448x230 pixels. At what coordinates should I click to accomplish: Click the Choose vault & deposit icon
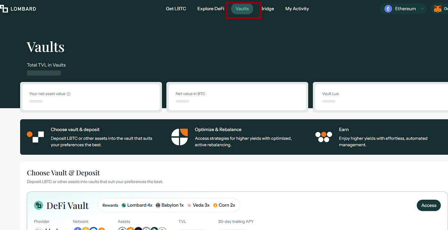coord(36,137)
